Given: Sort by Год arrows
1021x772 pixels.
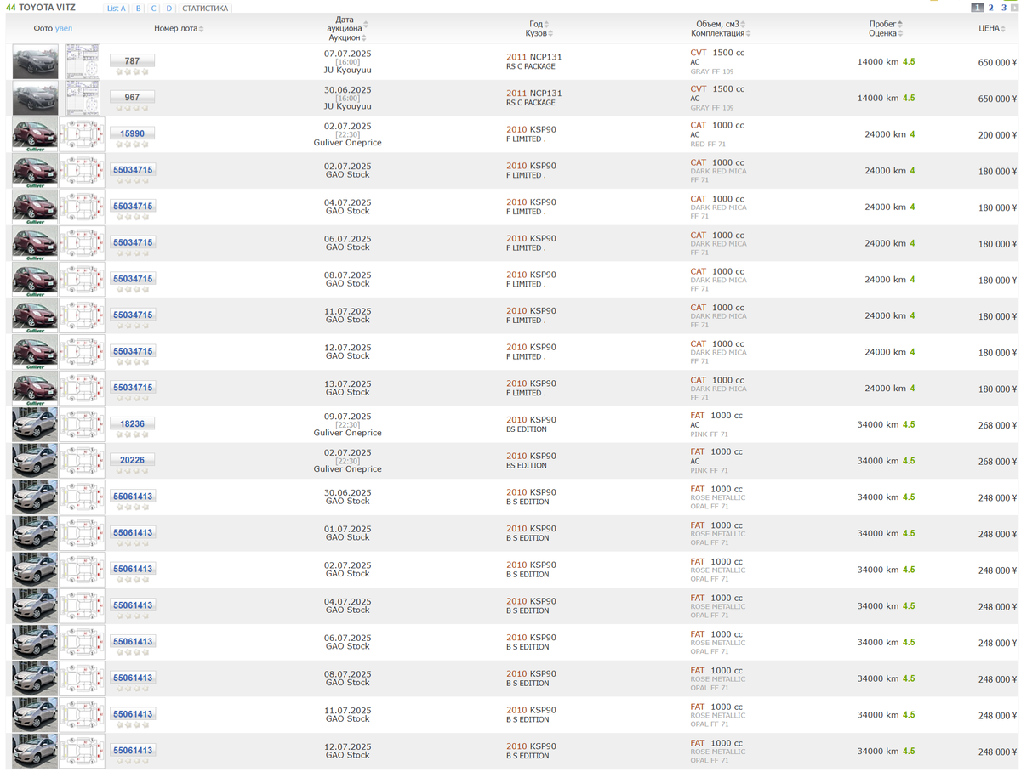Looking at the screenshot, I should click(x=546, y=25).
